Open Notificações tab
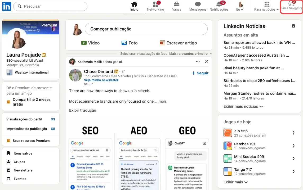Screen dimensions: 303x190 coord(219,6)
